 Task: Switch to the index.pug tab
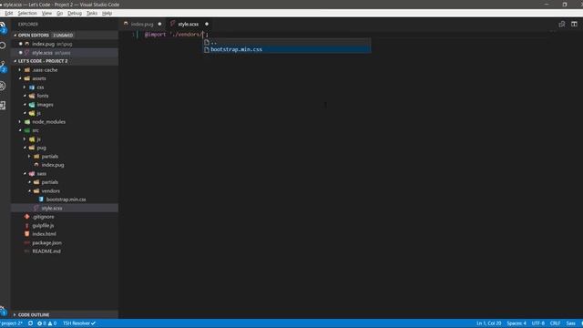point(142,25)
